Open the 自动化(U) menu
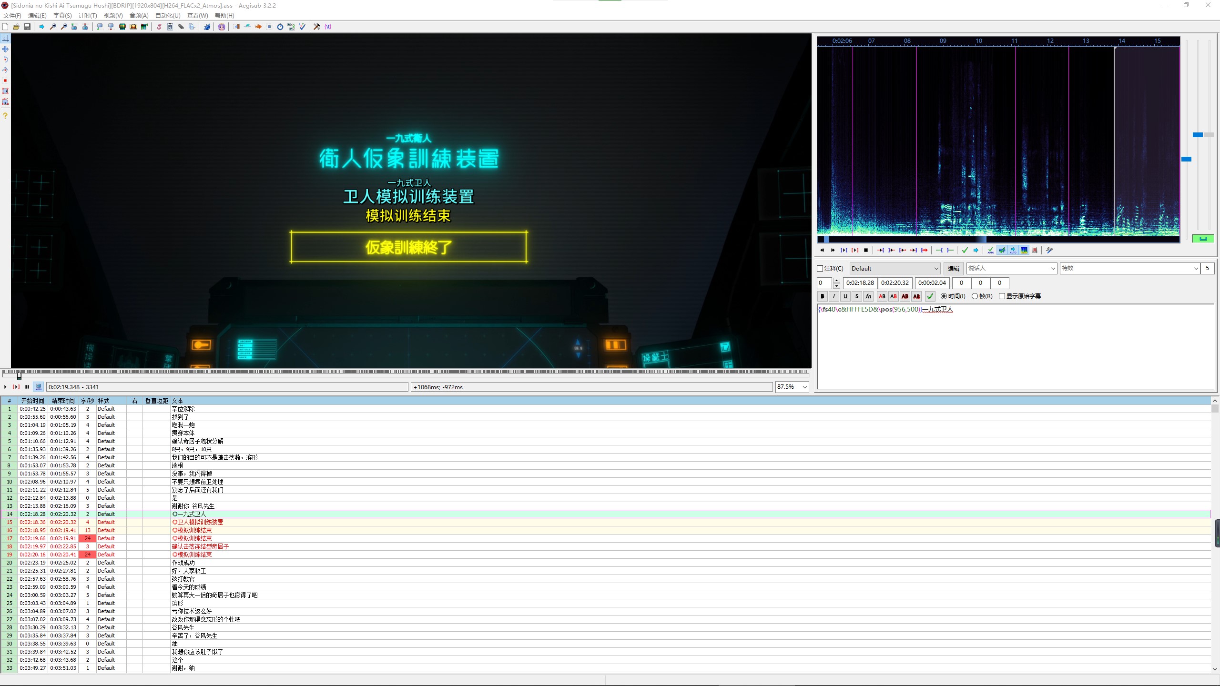 (x=168, y=16)
